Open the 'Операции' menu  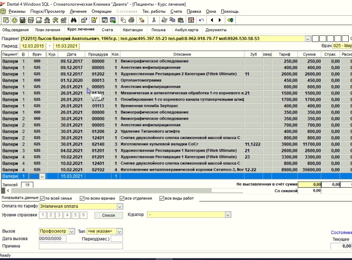pyautogui.click(x=101, y=12)
